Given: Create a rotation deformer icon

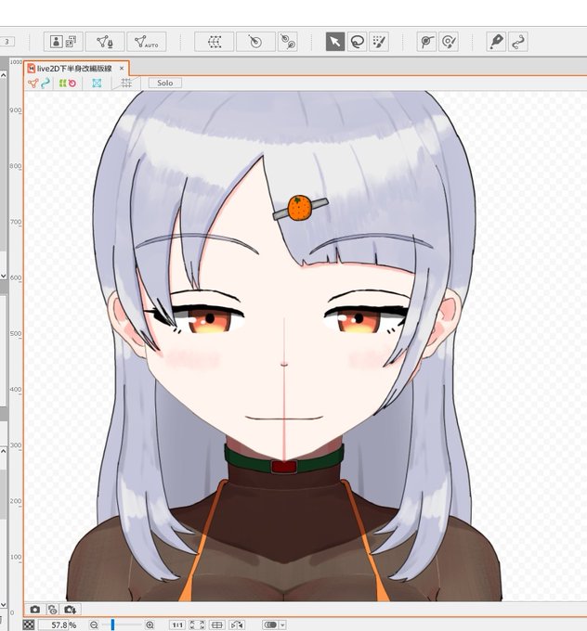Looking at the screenshot, I should tap(255, 42).
